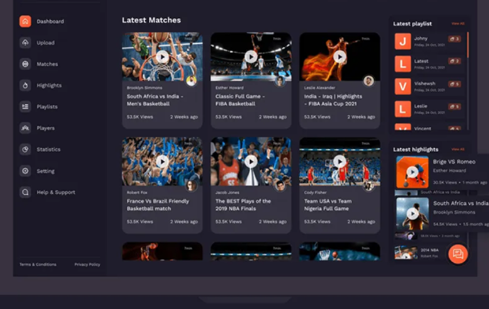The height and width of the screenshot is (309, 489).
Task: Click View All in Latest playlist
Action: tap(458, 24)
